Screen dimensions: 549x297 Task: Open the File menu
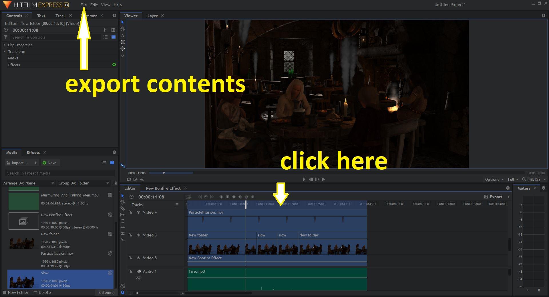pyautogui.click(x=83, y=5)
